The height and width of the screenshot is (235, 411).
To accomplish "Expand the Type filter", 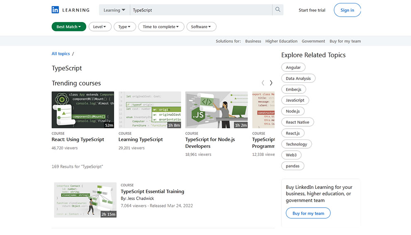I will coord(125,27).
